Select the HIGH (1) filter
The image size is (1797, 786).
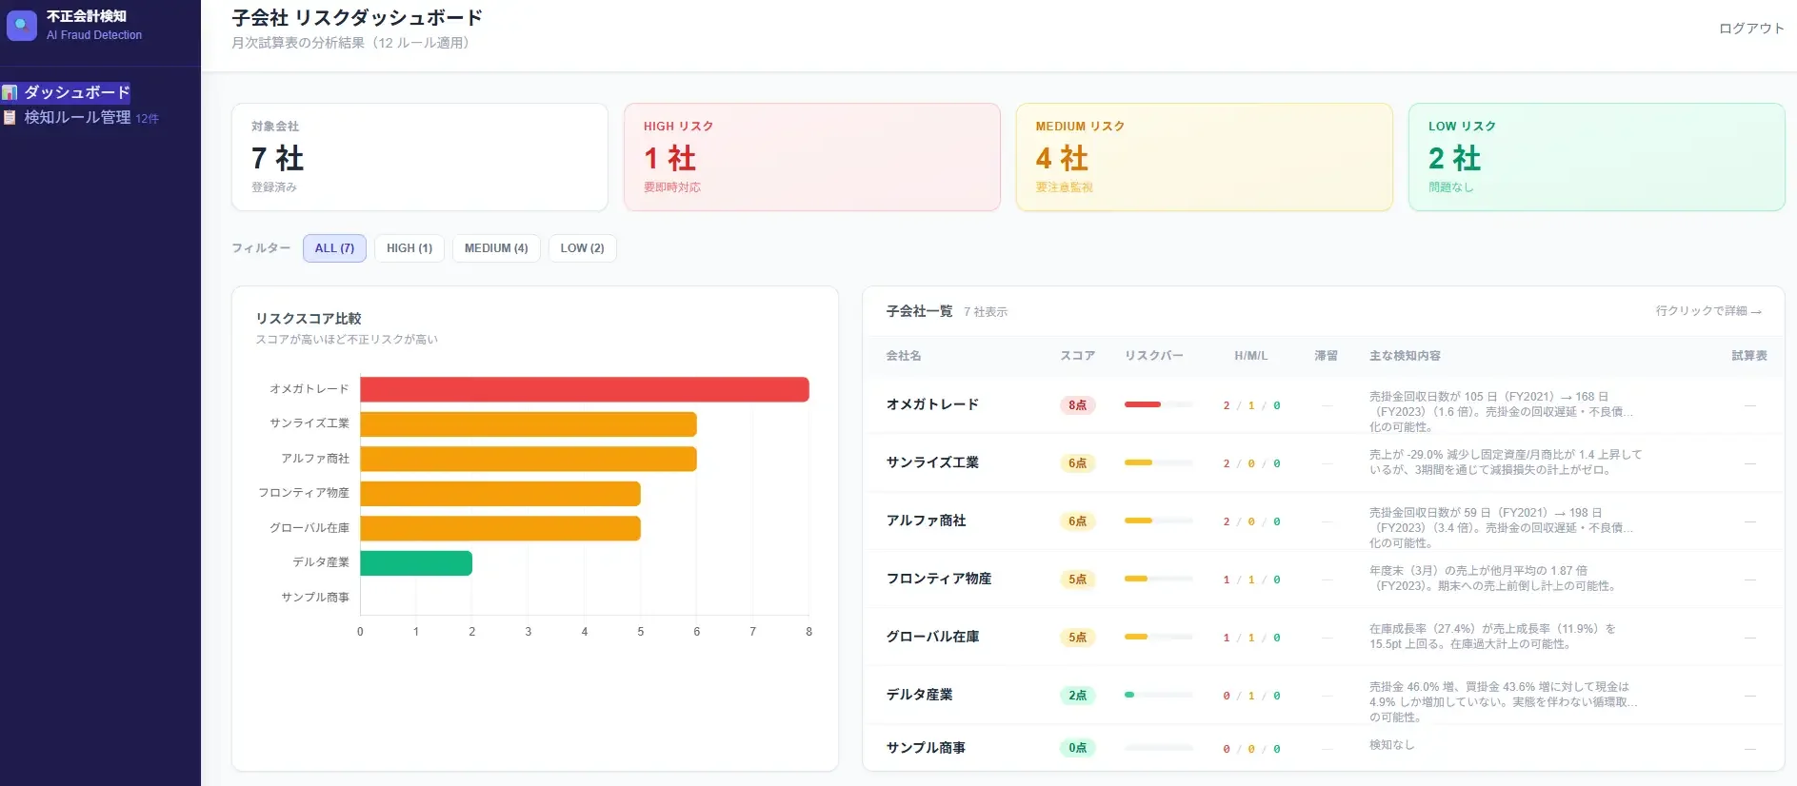coord(409,248)
